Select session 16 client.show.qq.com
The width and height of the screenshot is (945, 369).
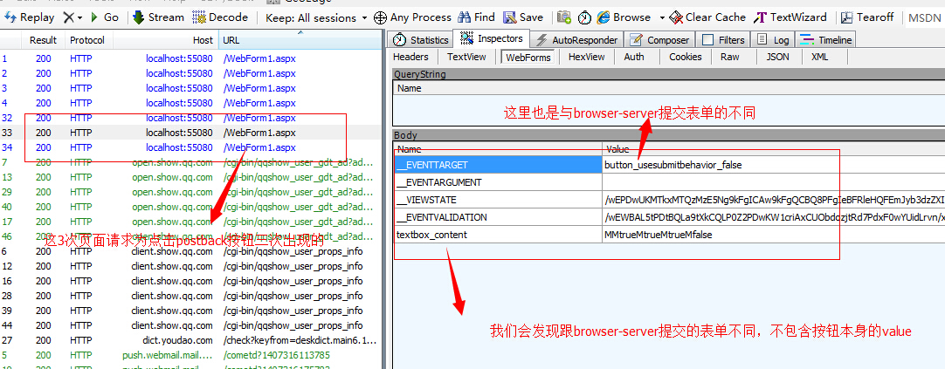(x=190, y=281)
